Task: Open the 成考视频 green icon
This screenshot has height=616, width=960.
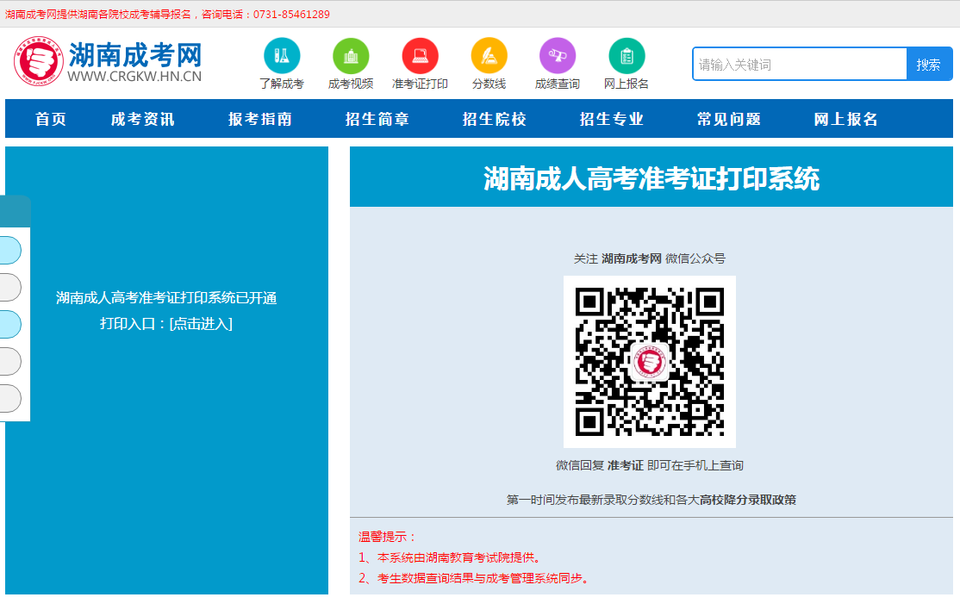Action: pyautogui.click(x=351, y=56)
